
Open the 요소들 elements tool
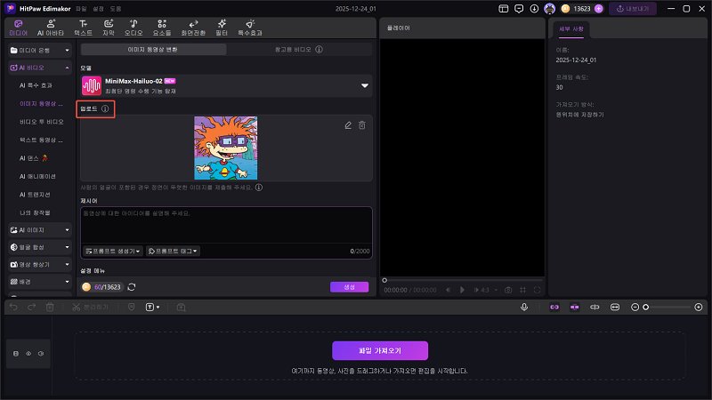pos(162,28)
